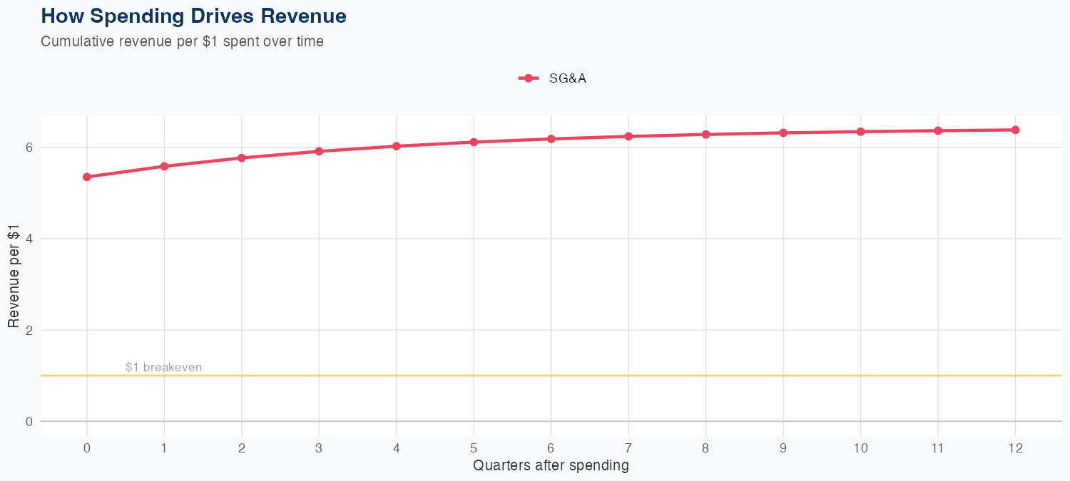Select the SG&A data point at quarter 4

397,146
